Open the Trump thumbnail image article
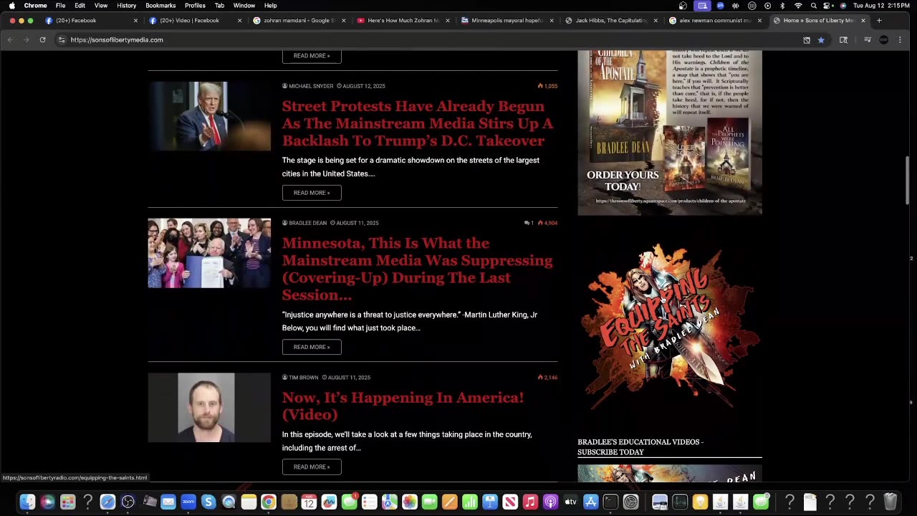The height and width of the screenshot is (516, 917). click(209, 116)
